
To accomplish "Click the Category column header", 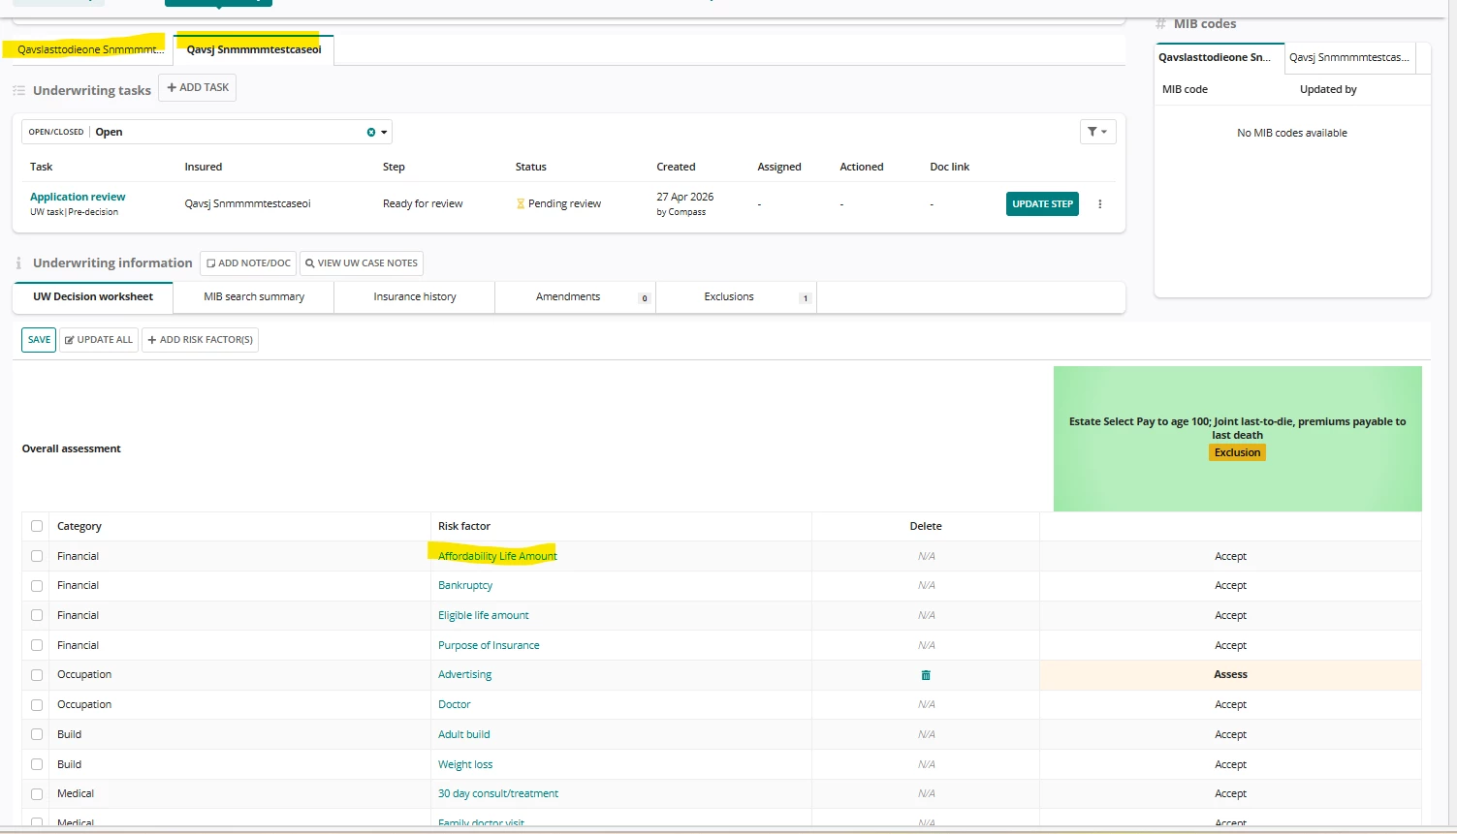I will [79, 526].
